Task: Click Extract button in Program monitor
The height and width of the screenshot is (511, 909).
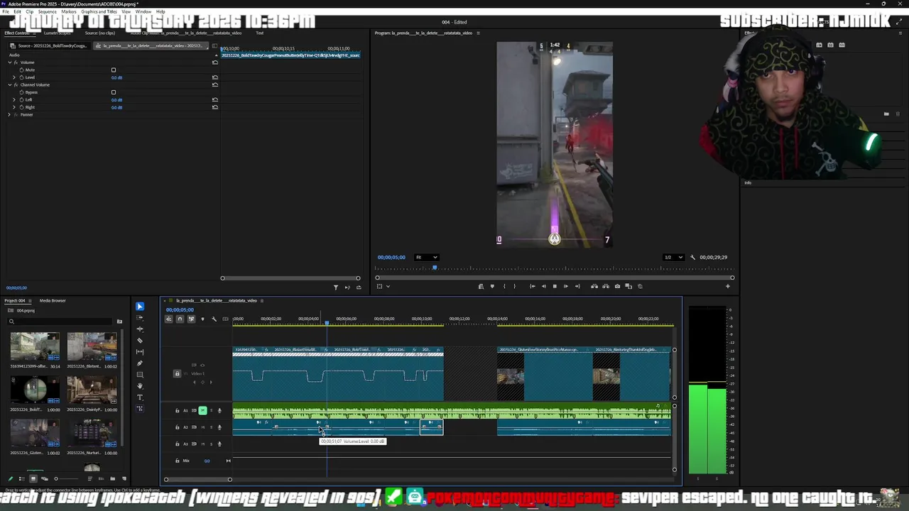Action: 606,286
